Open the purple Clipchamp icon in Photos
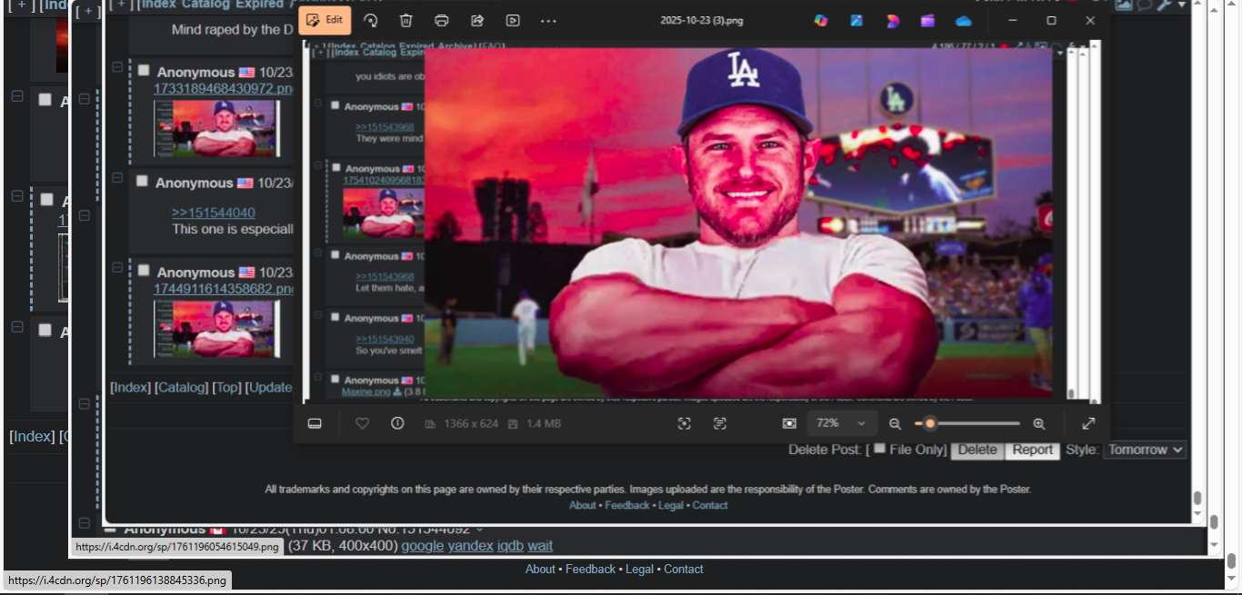Image resolution: width=1242 pixels, height=595 pixels. coord(927,20)
